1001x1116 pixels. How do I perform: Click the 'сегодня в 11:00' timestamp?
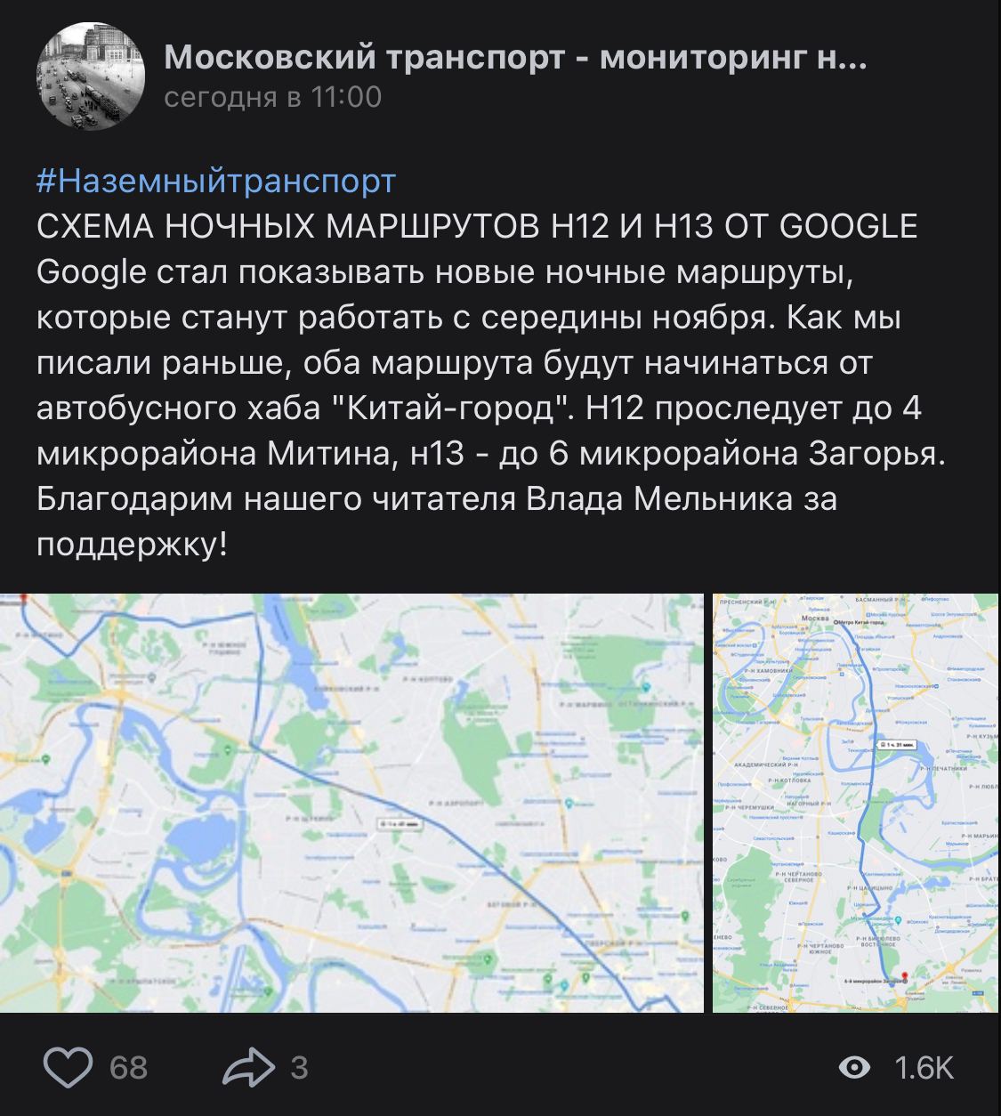[x=273, y=96]
